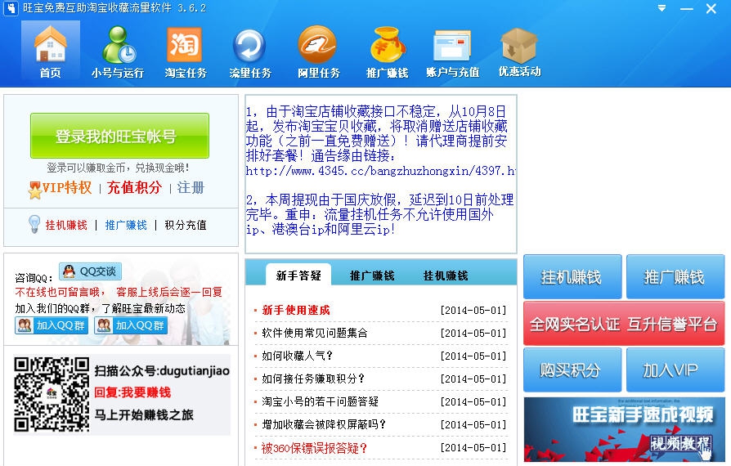Click 视频教程 label on video banner
The image size is (731, 466).
tap(680, 443)
